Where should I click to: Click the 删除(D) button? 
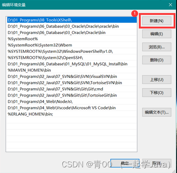click(156, 60)
